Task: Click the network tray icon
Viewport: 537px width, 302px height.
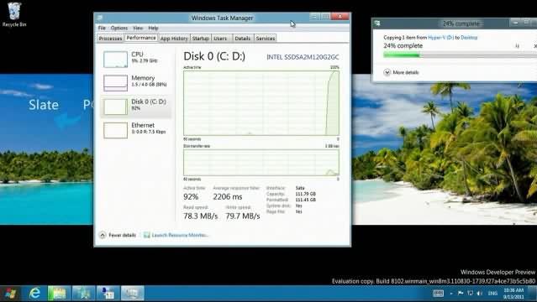Action: (x=471, y=293)
